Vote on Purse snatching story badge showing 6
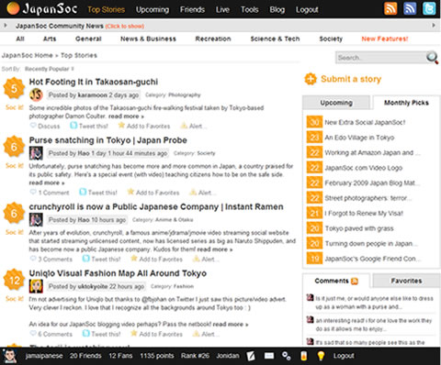This screenshot has height=365, width=441. [14, 147]
